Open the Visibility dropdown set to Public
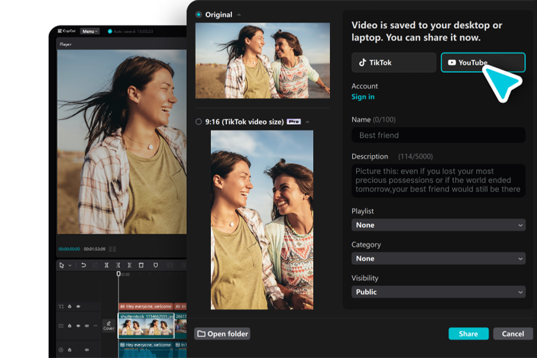 pos(439,292)
